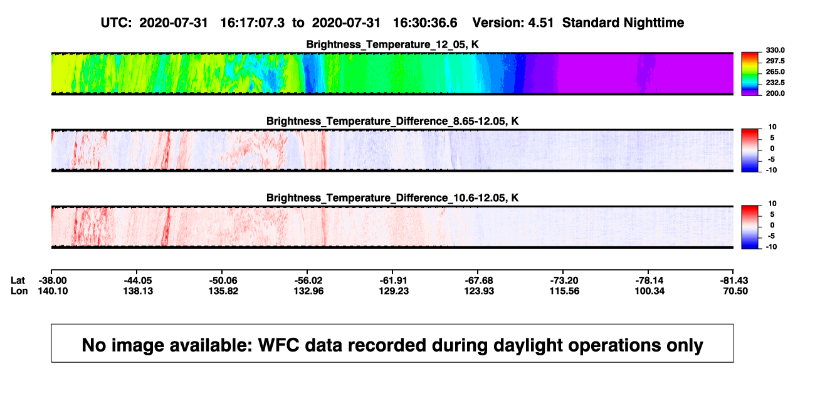Click latitude tick -50.06

click(223, 280)
